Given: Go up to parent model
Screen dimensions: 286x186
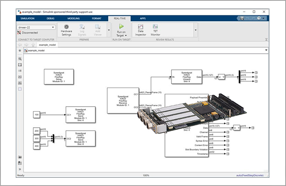Looking at the screenshot, I should (x=33, y=45).
